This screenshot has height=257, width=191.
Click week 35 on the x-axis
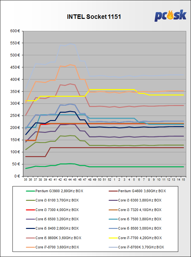[x=25, y=180]
